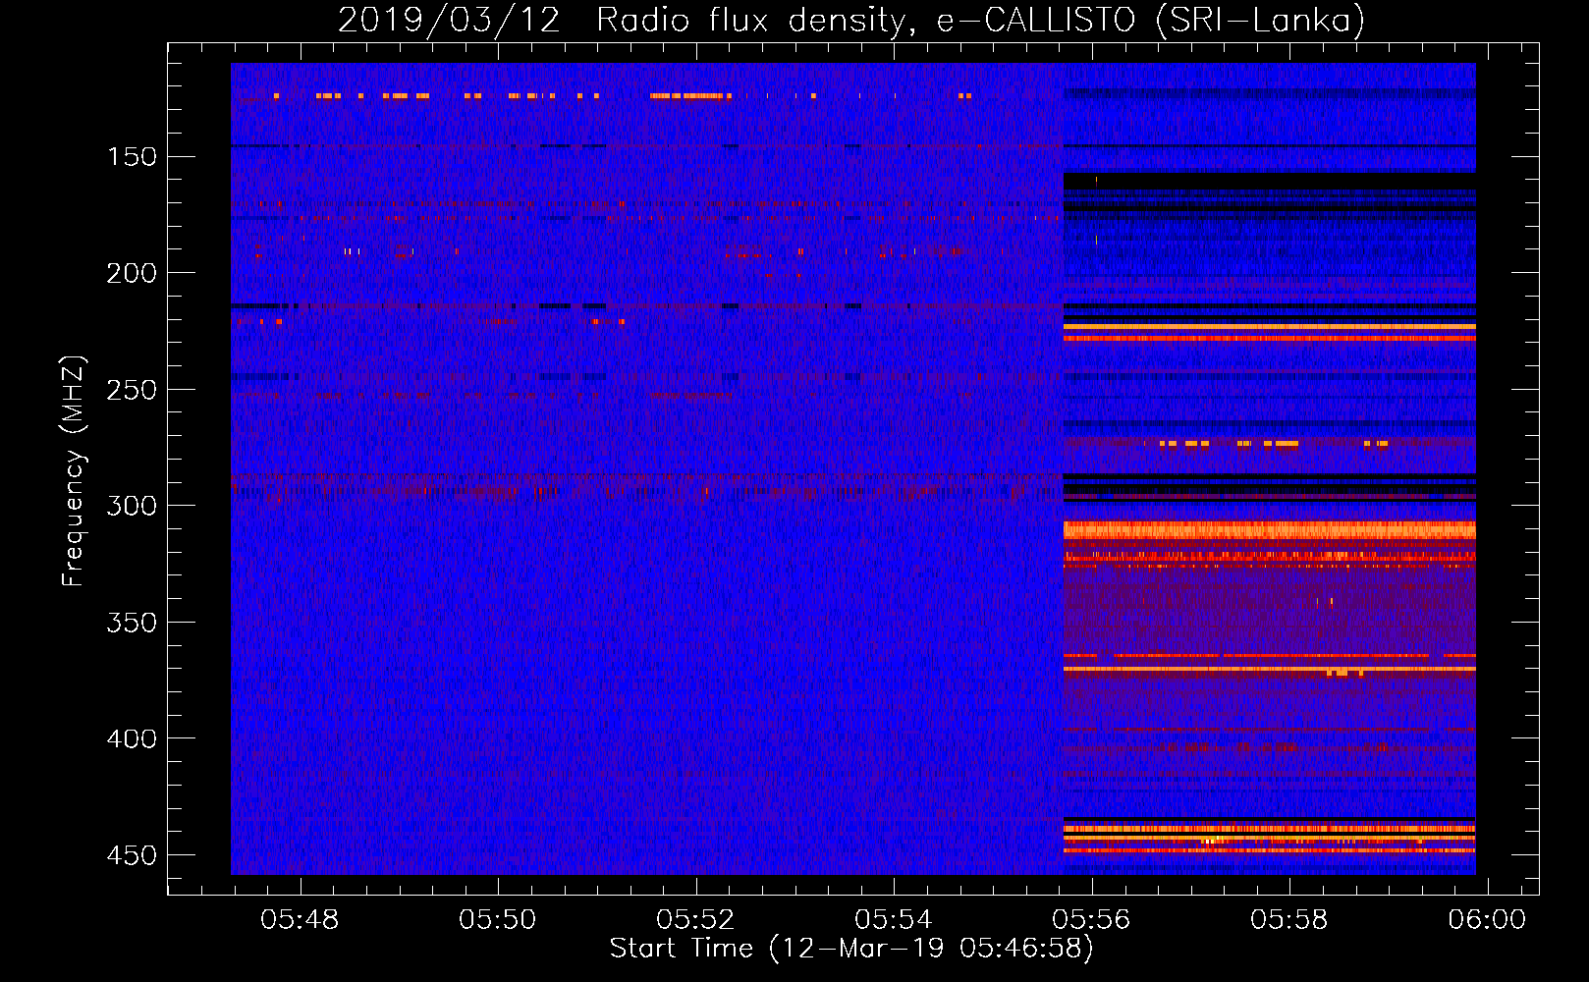Viewport: 1589px width, 982px height.
Task: Click the 05:56 time tick label
Action: pos(1091,919)
